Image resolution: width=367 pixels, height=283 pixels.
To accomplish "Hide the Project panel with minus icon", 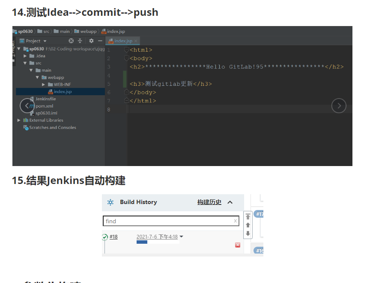I will point(100,41).
